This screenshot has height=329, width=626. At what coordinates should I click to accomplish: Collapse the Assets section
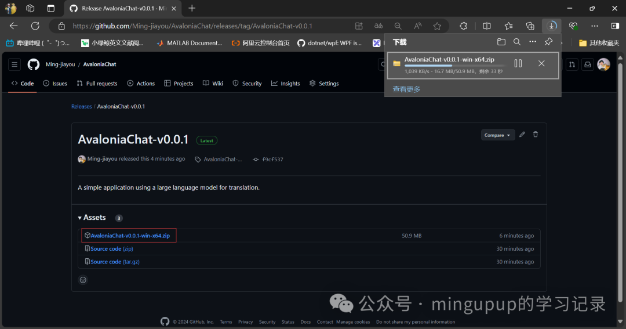pyautogui.click(x=81, y=218)
